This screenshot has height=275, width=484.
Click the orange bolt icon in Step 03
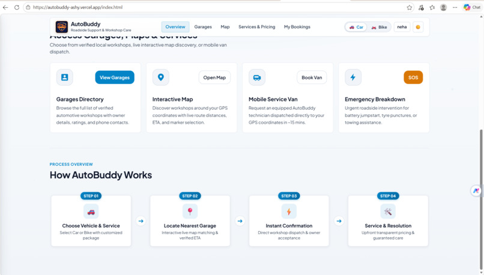289,212
